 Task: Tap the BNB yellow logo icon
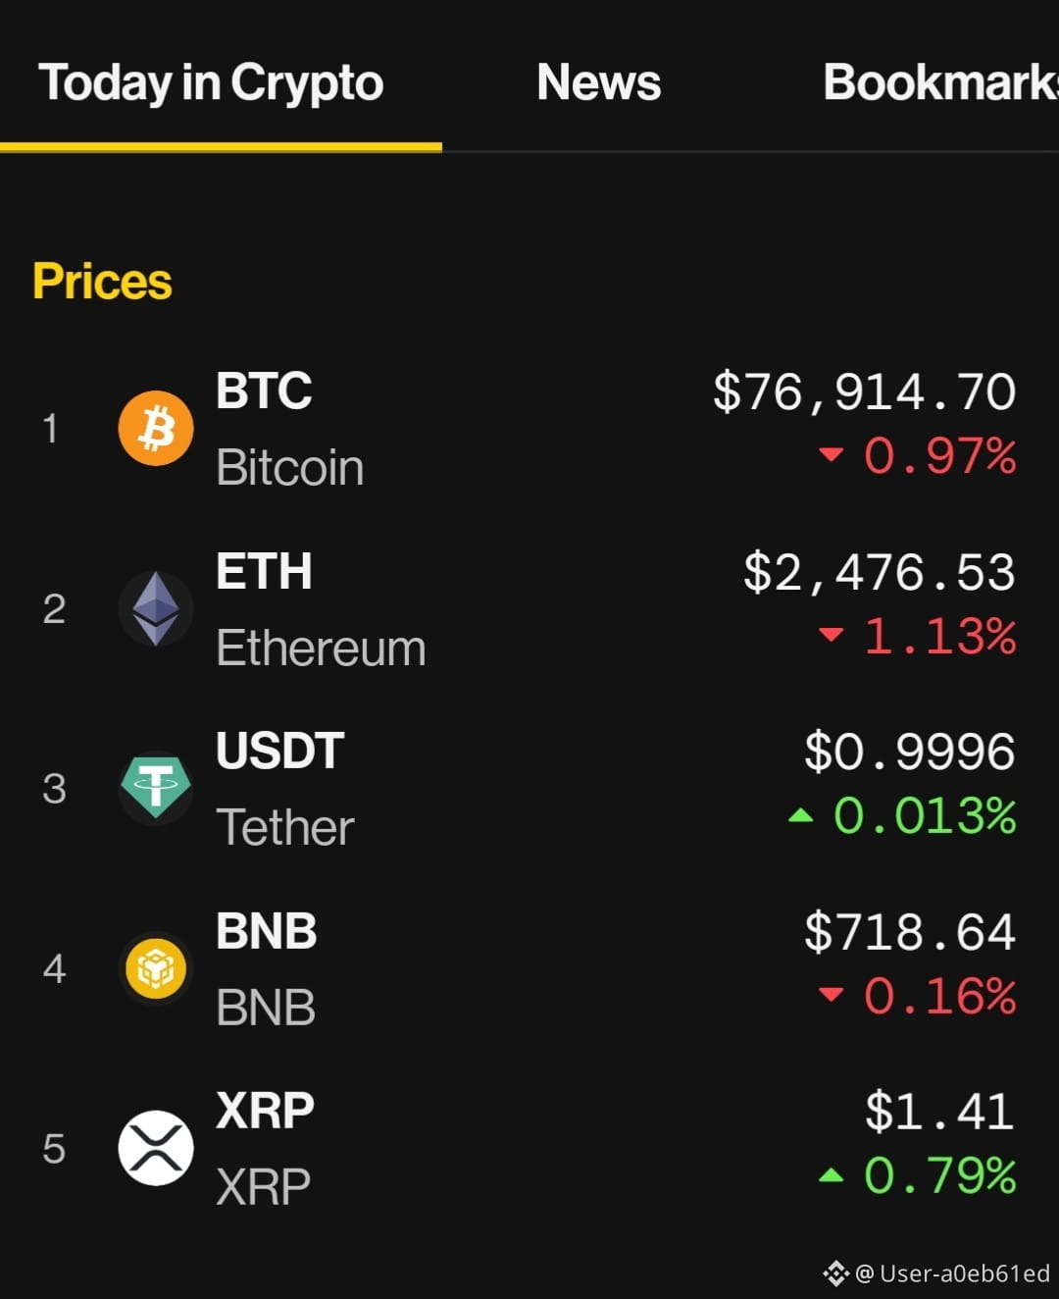point(156,968)
